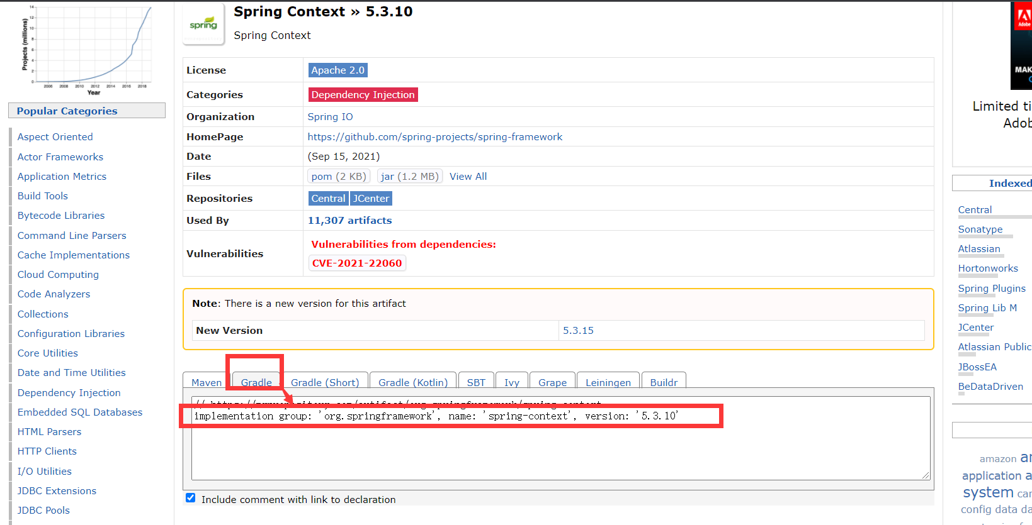The height and width of the screenshot is (525, 1032).
Task: Open new version 5.3.15 link
Action: pos(579,331)
